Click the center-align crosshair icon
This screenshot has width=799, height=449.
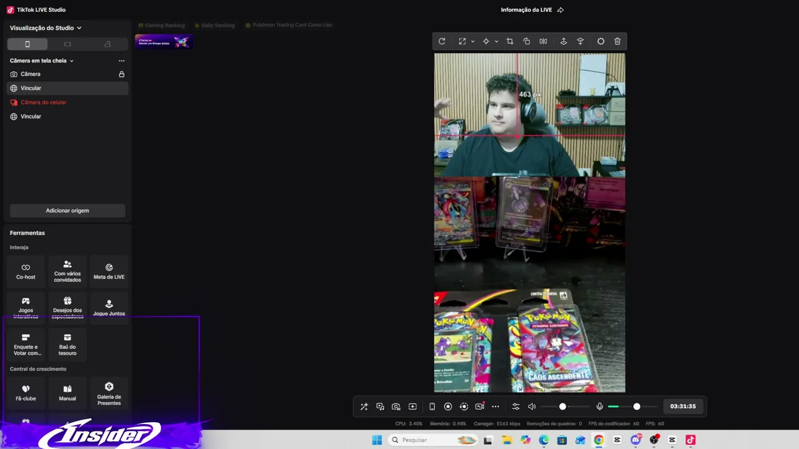point(486,41)
